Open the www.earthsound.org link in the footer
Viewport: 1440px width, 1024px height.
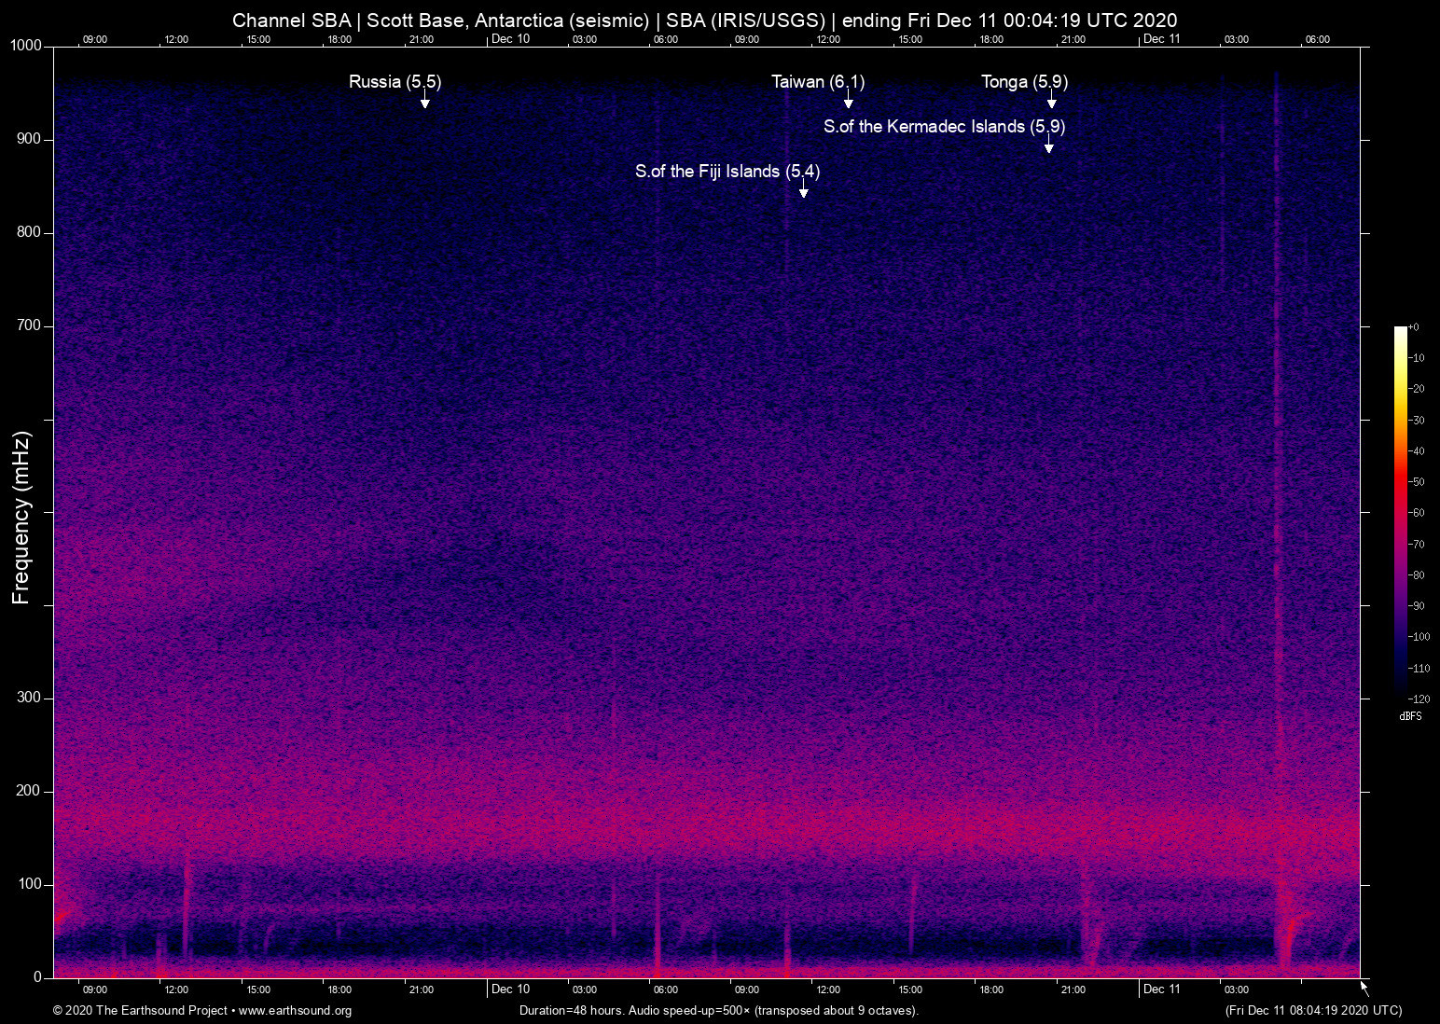[295, 1011]
